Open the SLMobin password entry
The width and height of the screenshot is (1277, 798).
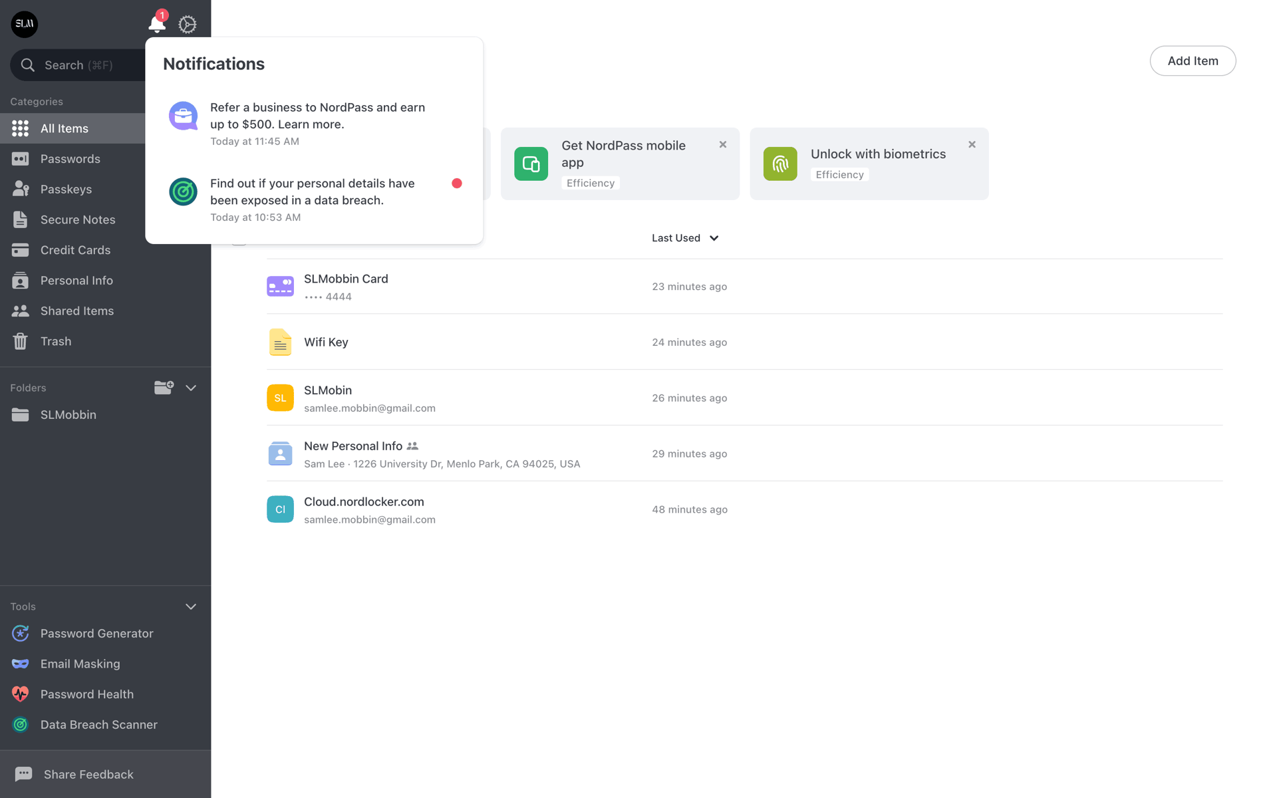[744, 398]
